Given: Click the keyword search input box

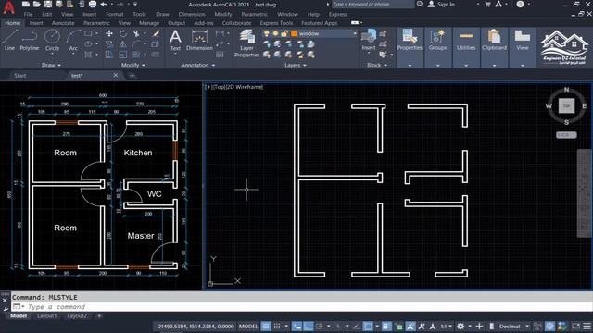Looking at the screenshot, I should 372,4.
